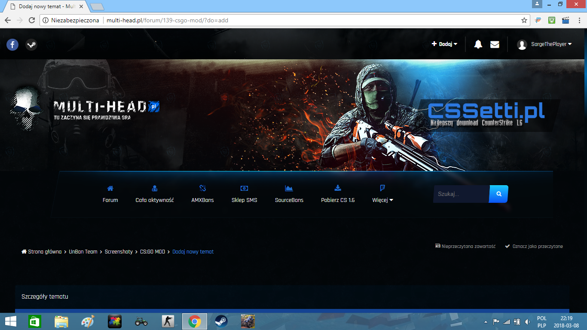Viewport: 587px width, 330px height.
Task: Open the notifications bell
Action: (478, 44)
